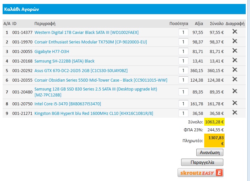Open the Gigabyte H77-D3H product link
Screen dimensions: 250x181
click(x=52, y=52)
